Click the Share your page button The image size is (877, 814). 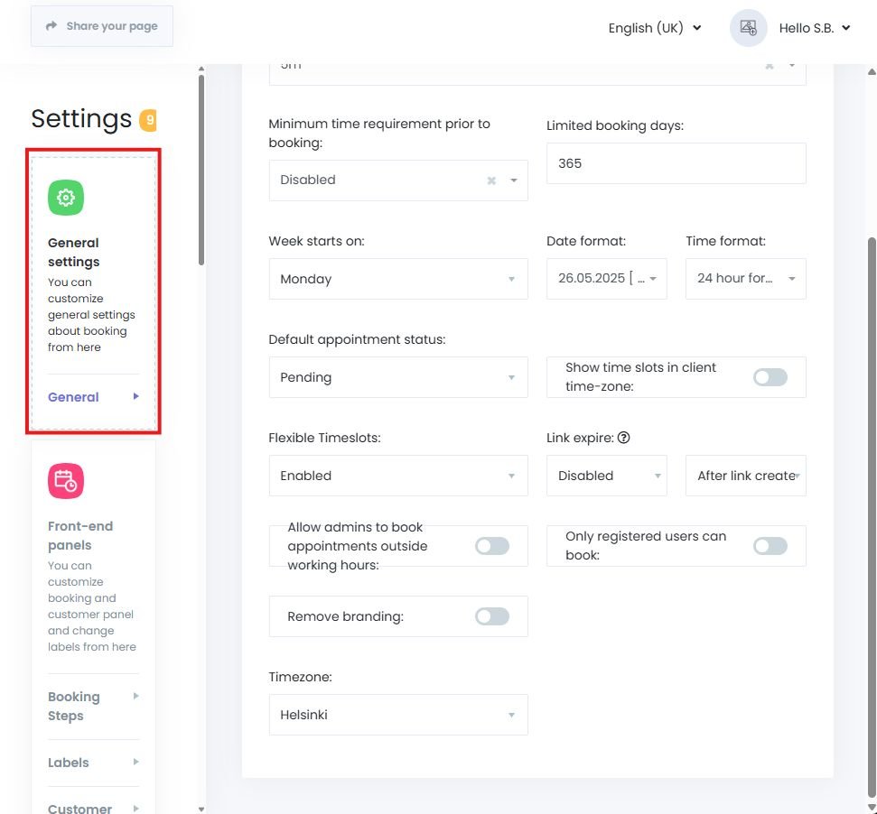101,26
